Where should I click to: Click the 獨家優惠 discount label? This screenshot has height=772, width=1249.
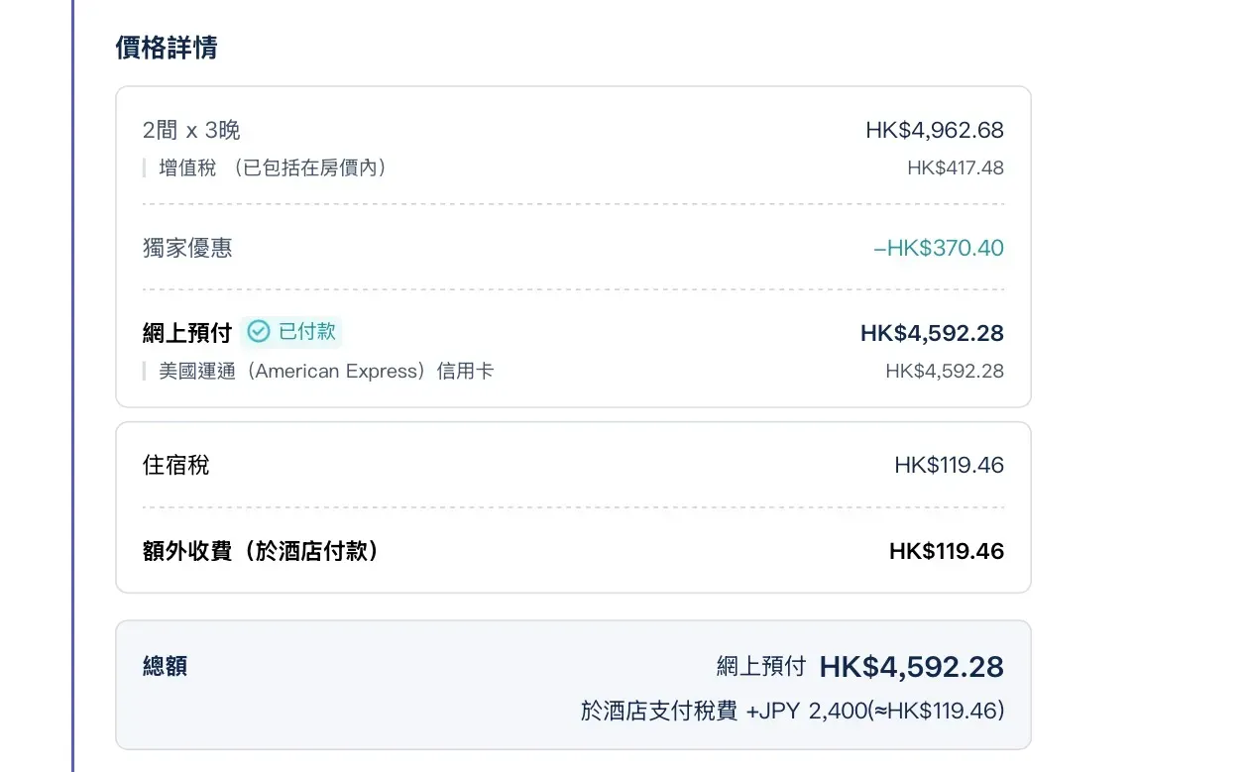(187, 248)
